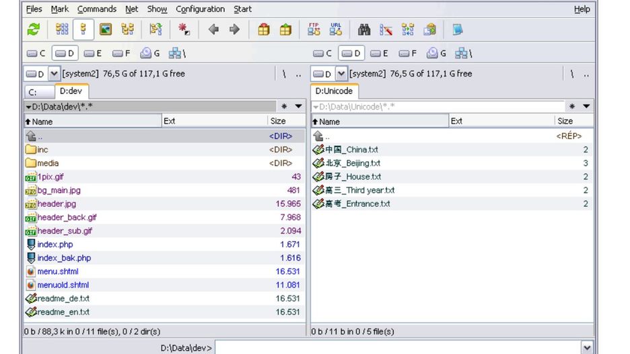The image size is (630, 354).
Task: Open the multi-rename tool icon
Action: [x=386, y=30]
